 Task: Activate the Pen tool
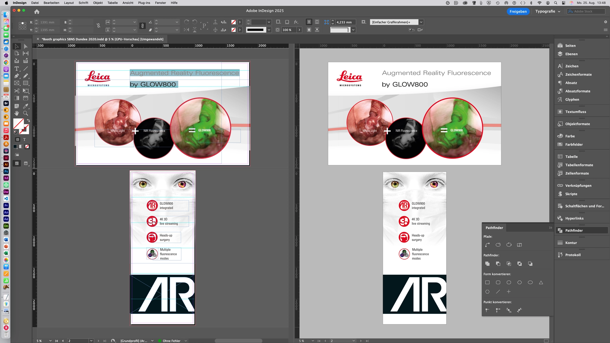[x=17, y=76]
